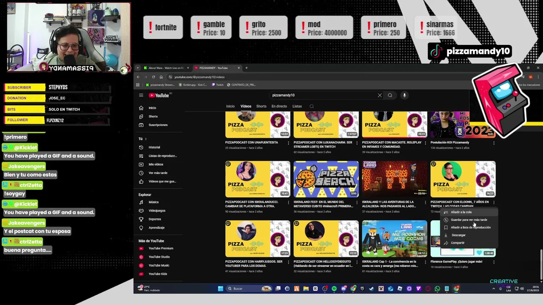Open pizzamandy Stream bookmark
Viewport: 543px width, 305px height.
tap(160, 85)
